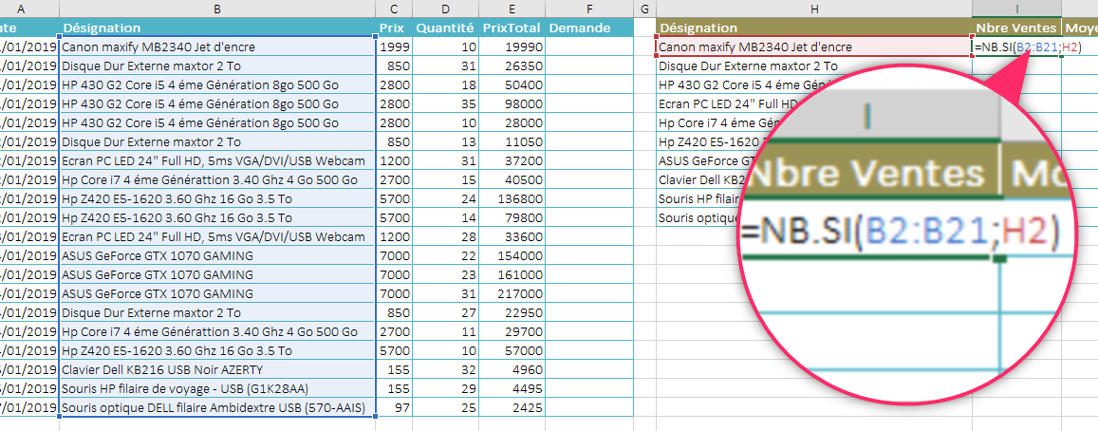Screen dimensions: 1098x431
Task: Click the quantity cell 35
Action: [445, 103]
